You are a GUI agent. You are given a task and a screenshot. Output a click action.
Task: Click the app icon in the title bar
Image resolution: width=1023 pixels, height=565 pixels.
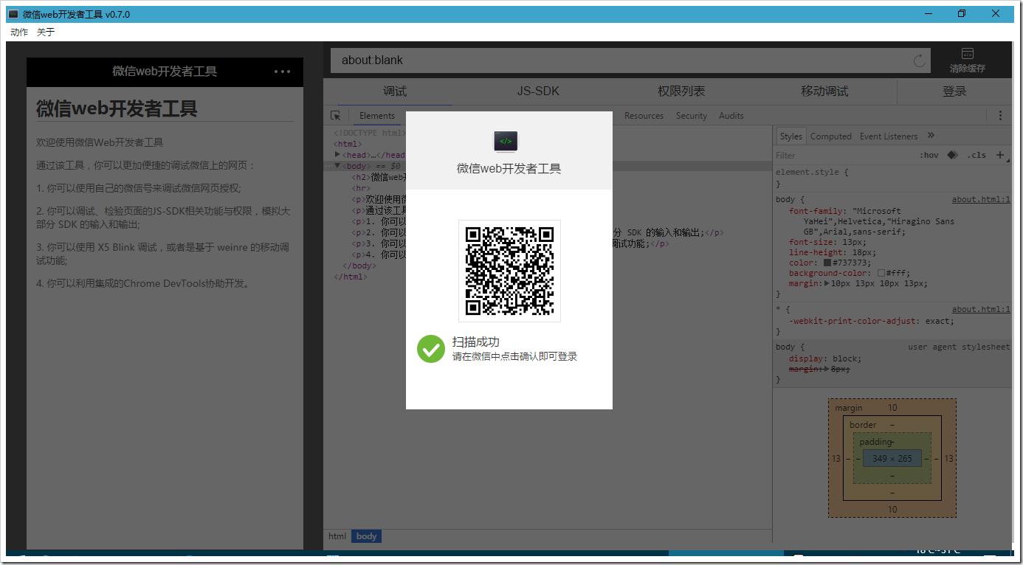click(13, 14)
